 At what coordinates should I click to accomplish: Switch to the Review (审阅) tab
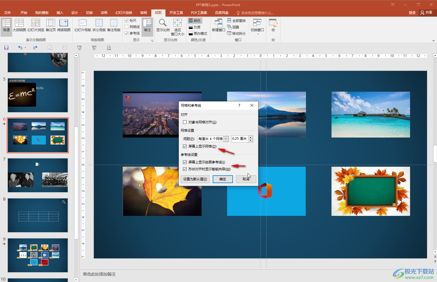point(144,13)
